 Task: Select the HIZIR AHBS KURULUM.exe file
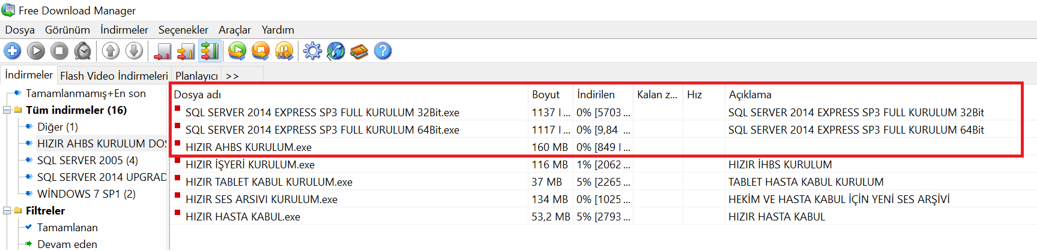[249, 147]
